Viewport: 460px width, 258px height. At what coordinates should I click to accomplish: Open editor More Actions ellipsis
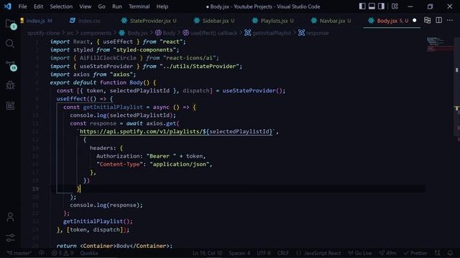450,20
